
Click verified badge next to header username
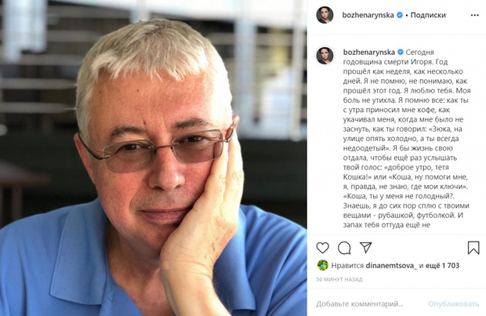point(400,15)
